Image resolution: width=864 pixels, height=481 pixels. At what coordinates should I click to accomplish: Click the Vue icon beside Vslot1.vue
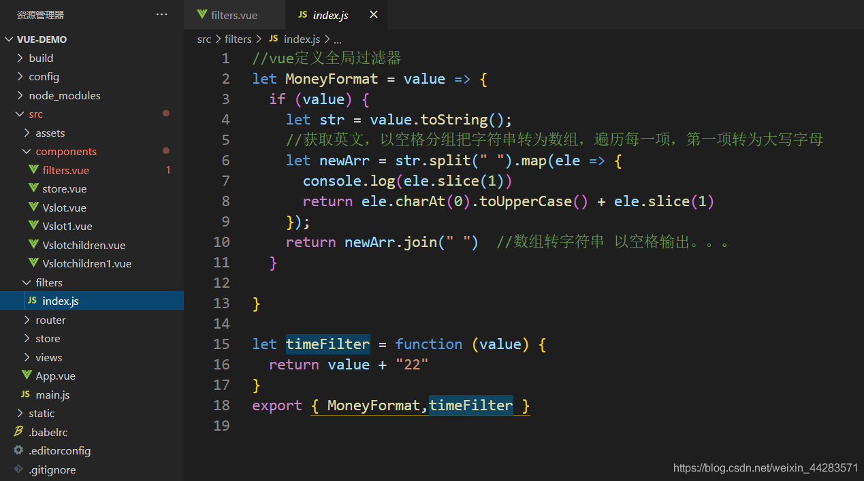pos(33,226)
